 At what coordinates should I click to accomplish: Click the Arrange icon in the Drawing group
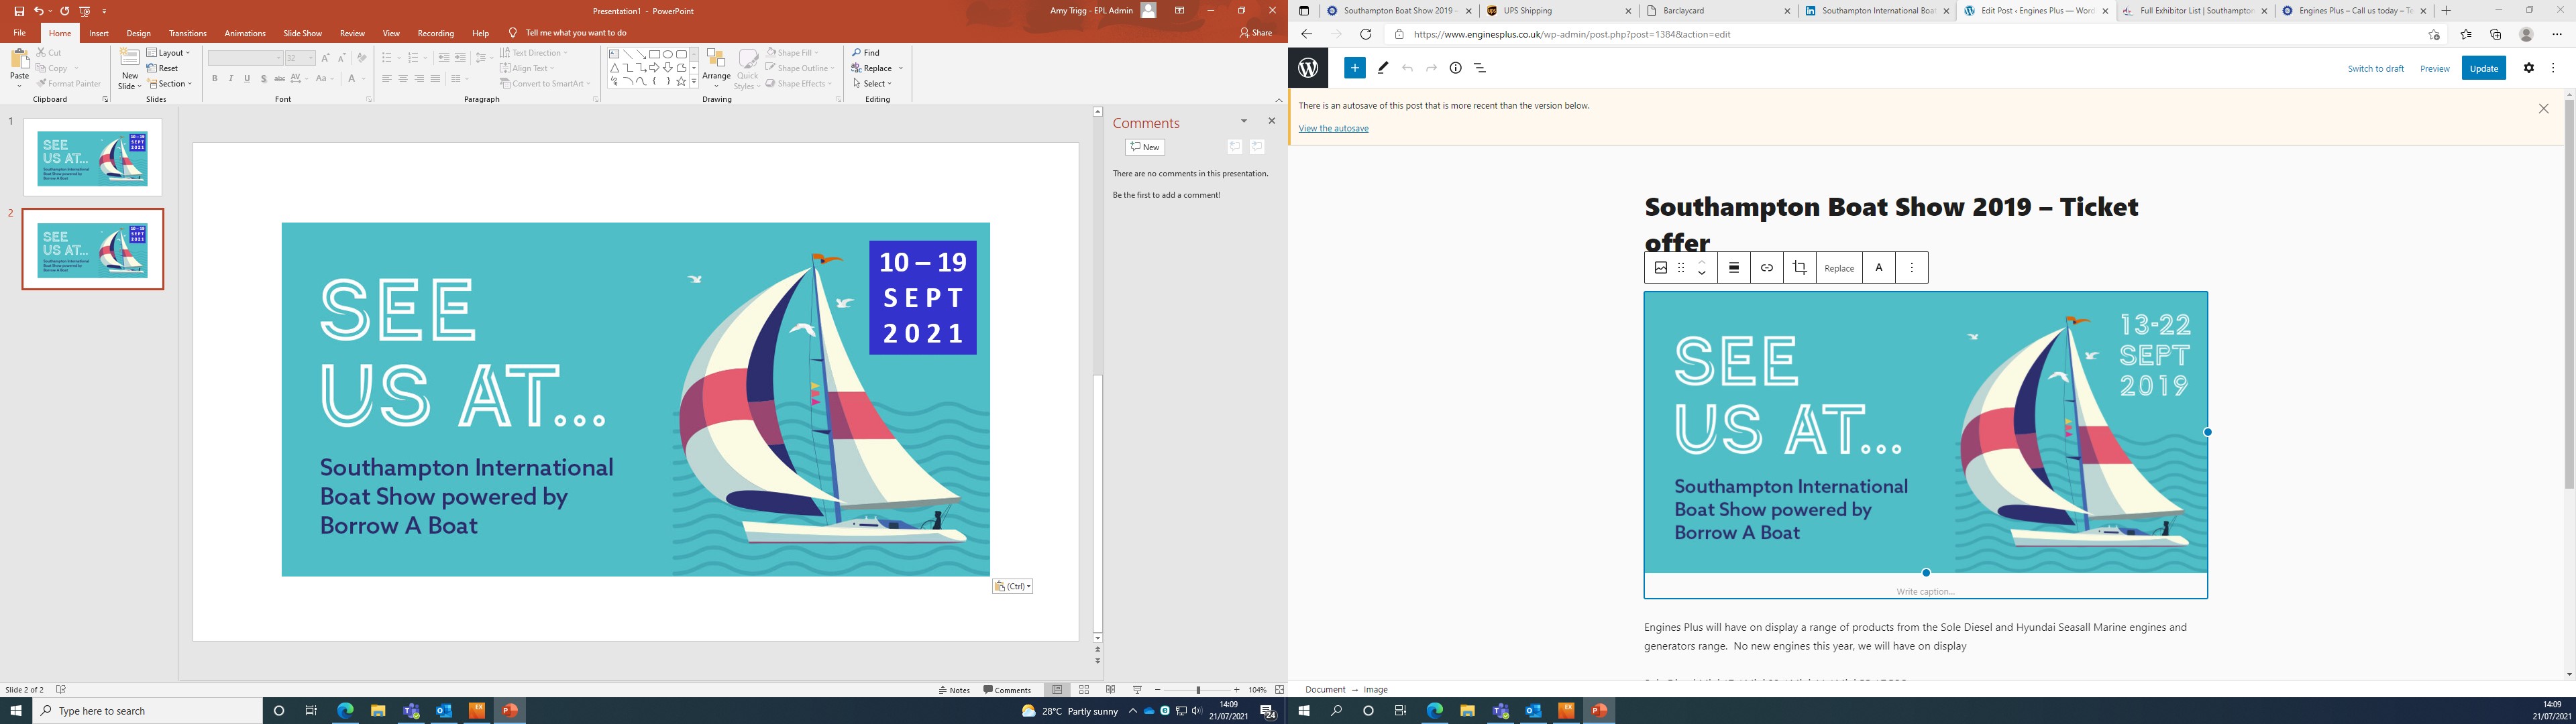click(x=716, y=59)
